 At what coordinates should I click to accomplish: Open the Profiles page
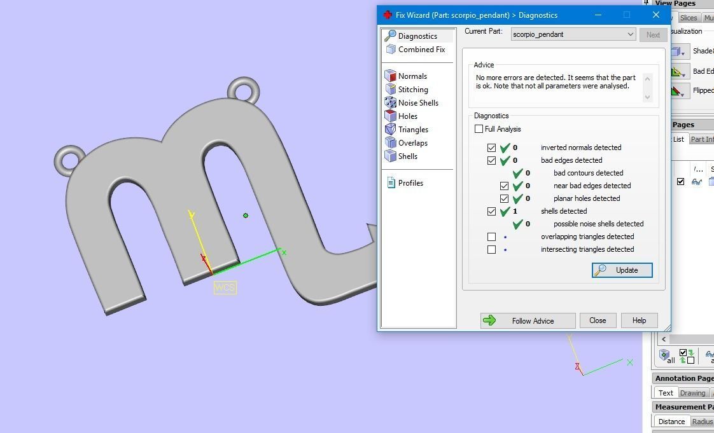[405, 183]
